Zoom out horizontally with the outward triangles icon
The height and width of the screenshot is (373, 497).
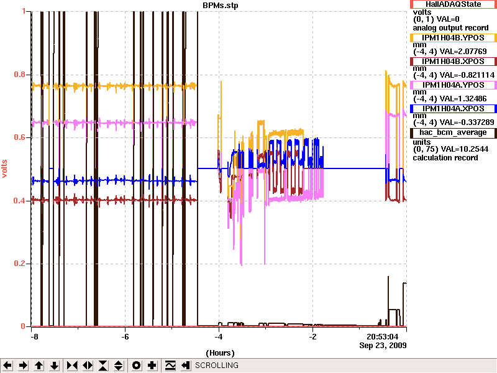88,366
